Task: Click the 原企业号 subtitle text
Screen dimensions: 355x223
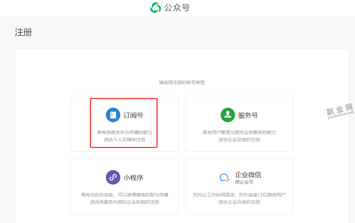Action: coord(244,182)
